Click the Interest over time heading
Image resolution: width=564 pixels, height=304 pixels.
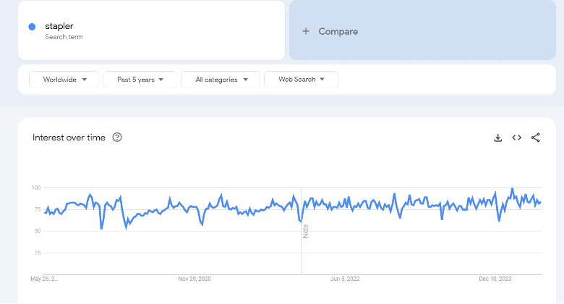coord(69,138)
